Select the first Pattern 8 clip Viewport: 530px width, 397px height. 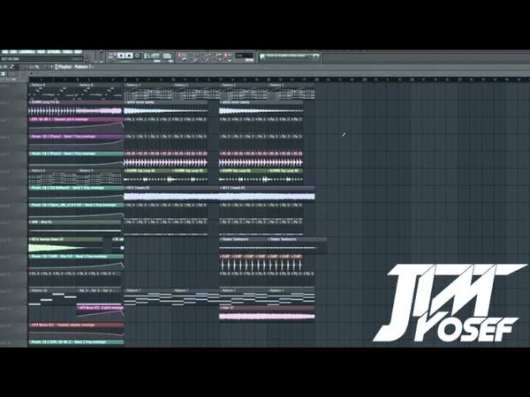pos(53,91)
